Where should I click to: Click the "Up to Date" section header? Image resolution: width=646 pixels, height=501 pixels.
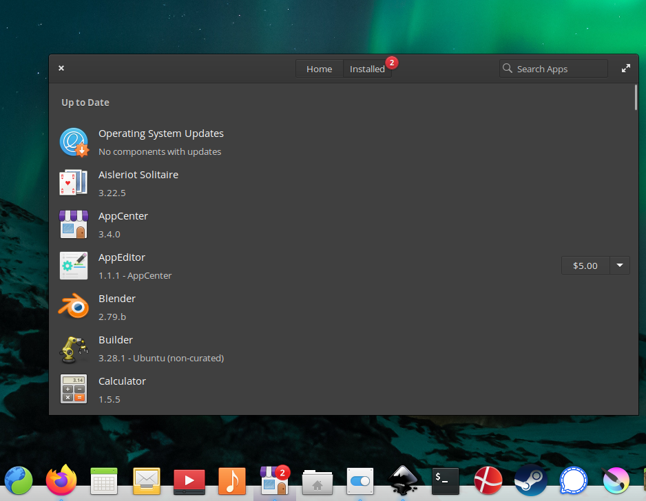(x=85, y=103)
